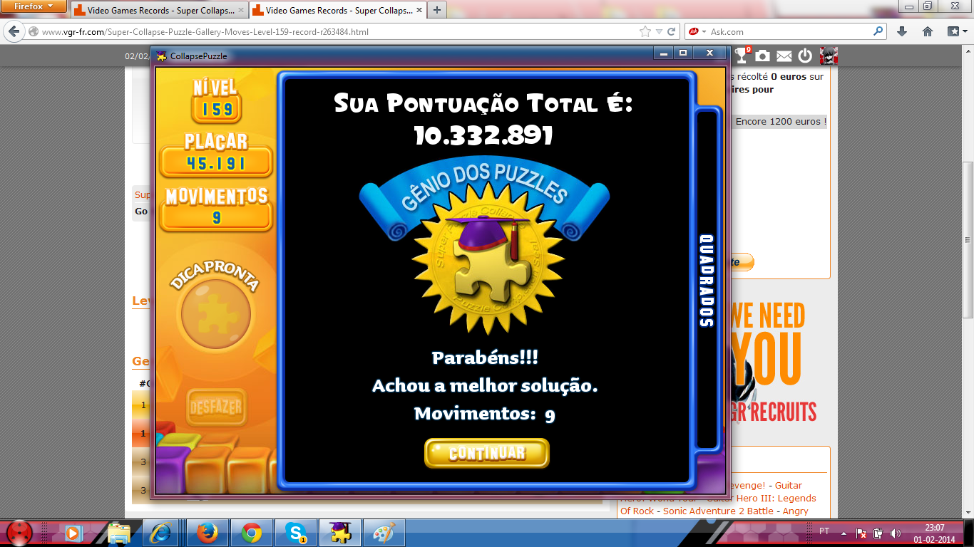Open the user avatar profile picture
This screenshot has width=974, height=547.
(828, 56)
